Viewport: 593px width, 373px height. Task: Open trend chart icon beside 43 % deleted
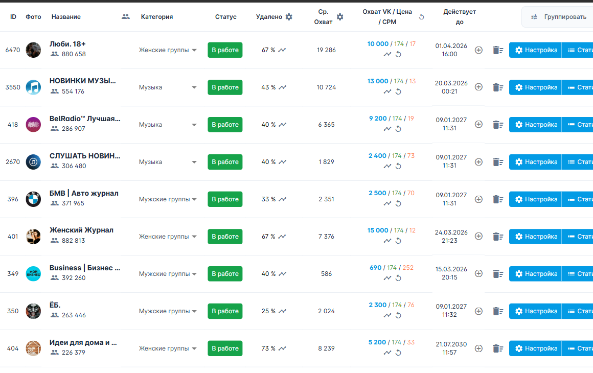pyautogui.click(x=282, y=87)
